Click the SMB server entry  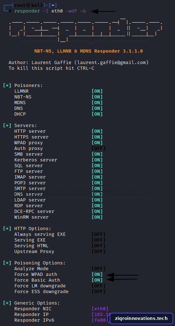point(29,154)
